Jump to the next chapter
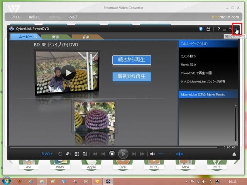The height and width of the screenshot is (185, 247). [x=134, y=154]
